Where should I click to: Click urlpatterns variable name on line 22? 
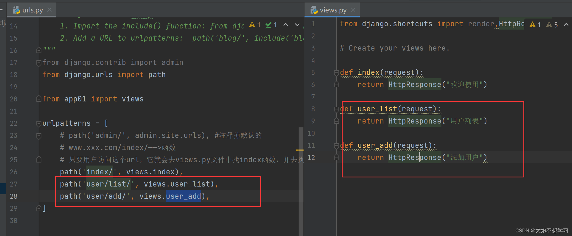point(67,123)
